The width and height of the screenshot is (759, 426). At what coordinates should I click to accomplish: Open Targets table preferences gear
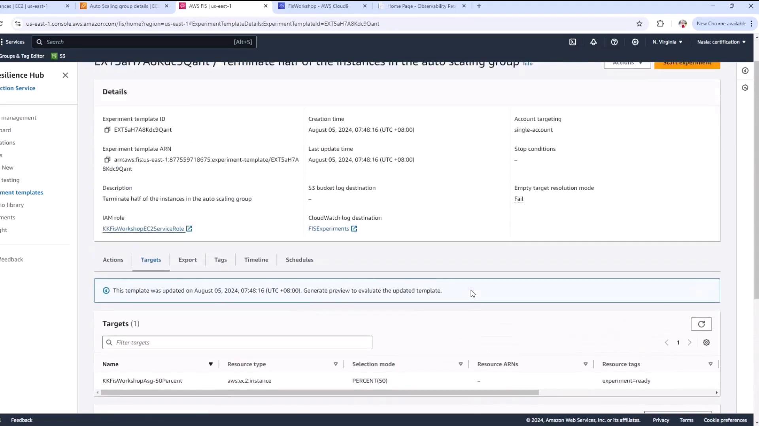[x=706, y=343]
